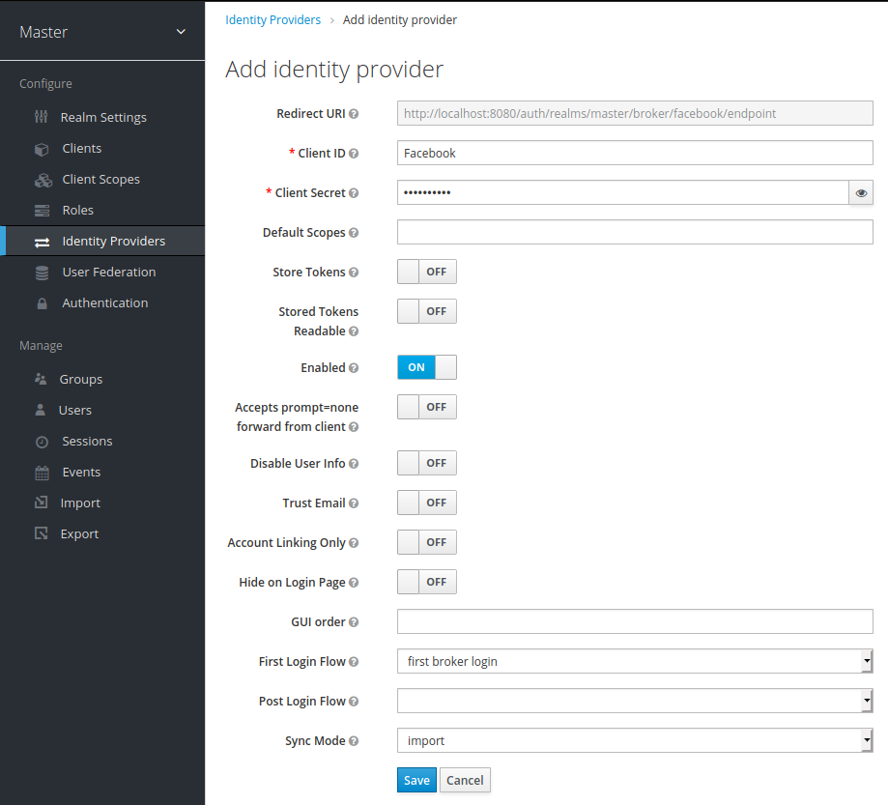Screen dimensions: 888x805
Task: Click the Clients cube icon
Action: (42, 149)
